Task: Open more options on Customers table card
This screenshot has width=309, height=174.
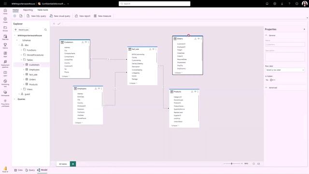Action: pos(88,42)
